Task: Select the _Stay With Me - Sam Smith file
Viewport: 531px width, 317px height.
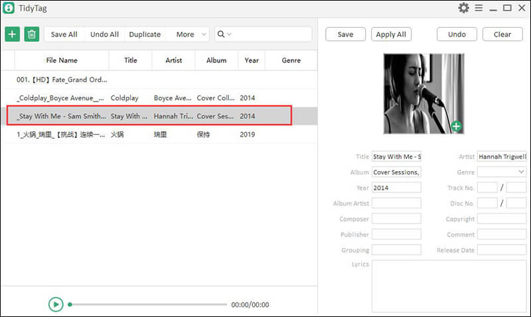Action: [159, 116]
